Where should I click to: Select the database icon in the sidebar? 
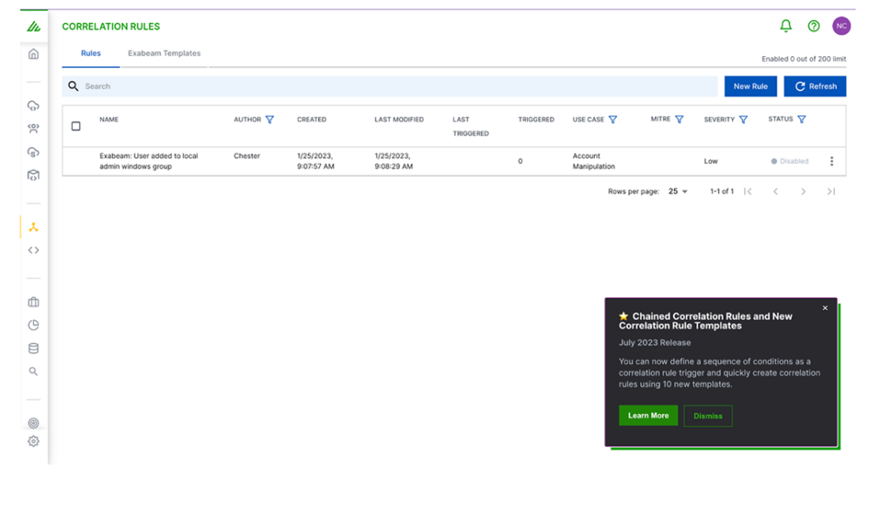click(33, 347)
